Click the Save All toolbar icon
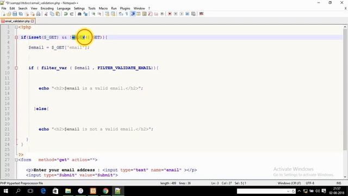The image size is (348, 196). pos(21,14)
